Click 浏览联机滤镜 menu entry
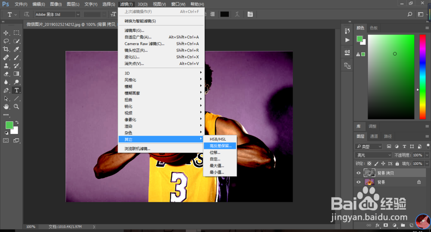 [x=161, y=149]
